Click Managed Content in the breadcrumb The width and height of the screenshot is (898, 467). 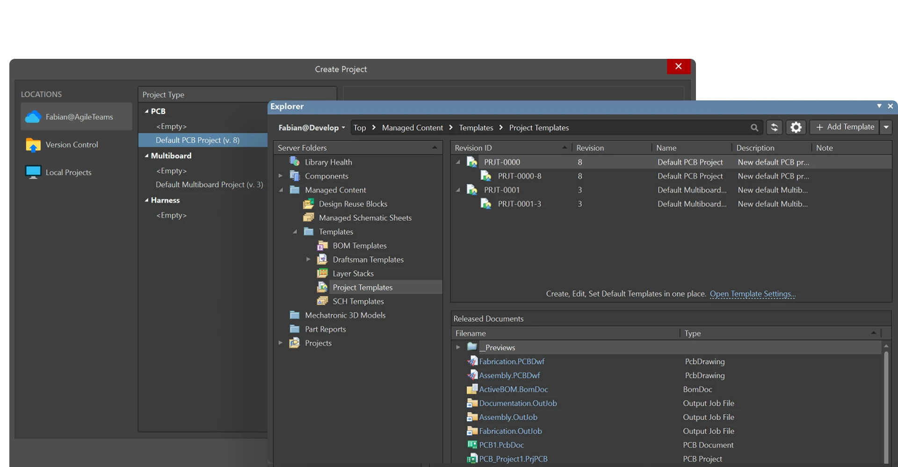(x=412, y=127)
